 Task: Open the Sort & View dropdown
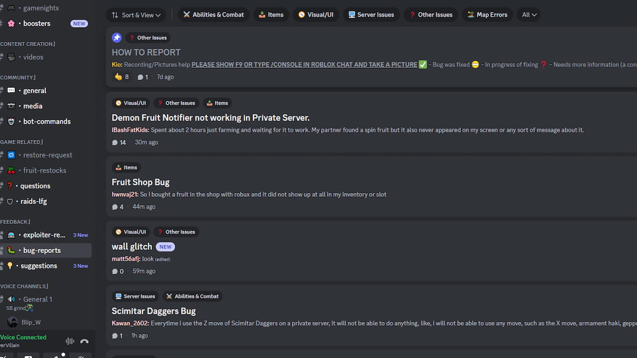(x=136, y=15)
